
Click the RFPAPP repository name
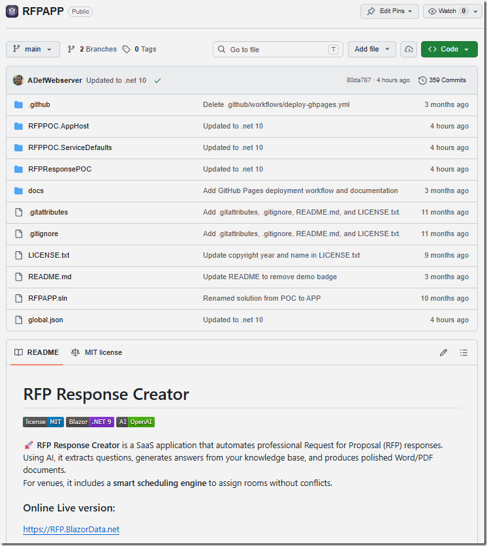click(43, 12)
